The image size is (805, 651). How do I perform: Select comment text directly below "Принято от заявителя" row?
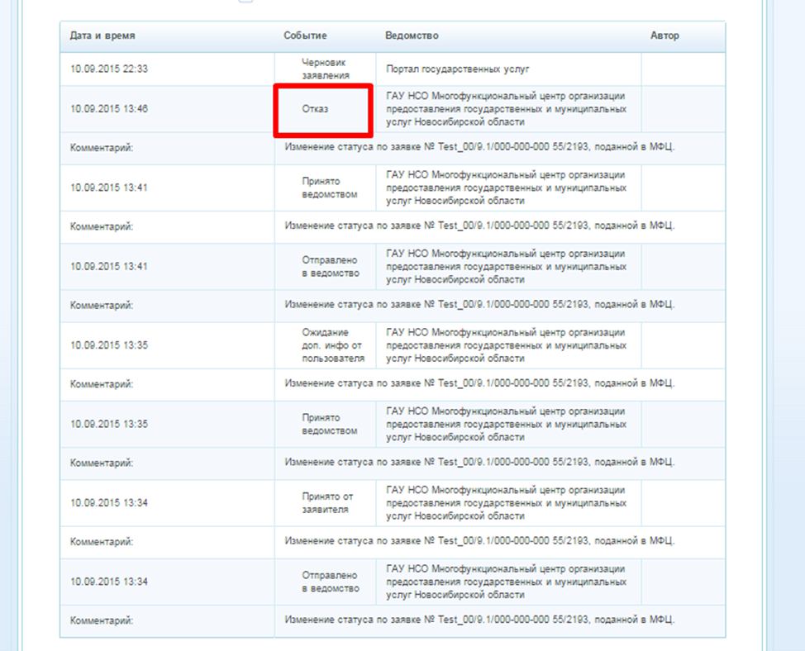479,541
